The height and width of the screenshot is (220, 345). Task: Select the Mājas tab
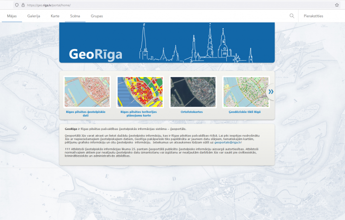pyautogui.click(x=12, y=16)
